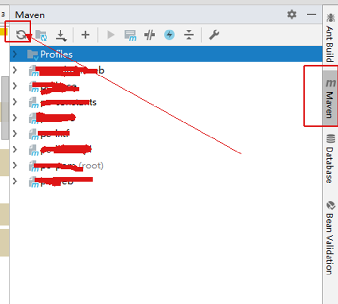
Task: Download sources and documentation icon
Action: (x=61, y=35)
